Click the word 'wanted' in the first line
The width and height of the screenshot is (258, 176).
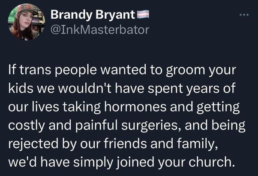coord(123,70)
